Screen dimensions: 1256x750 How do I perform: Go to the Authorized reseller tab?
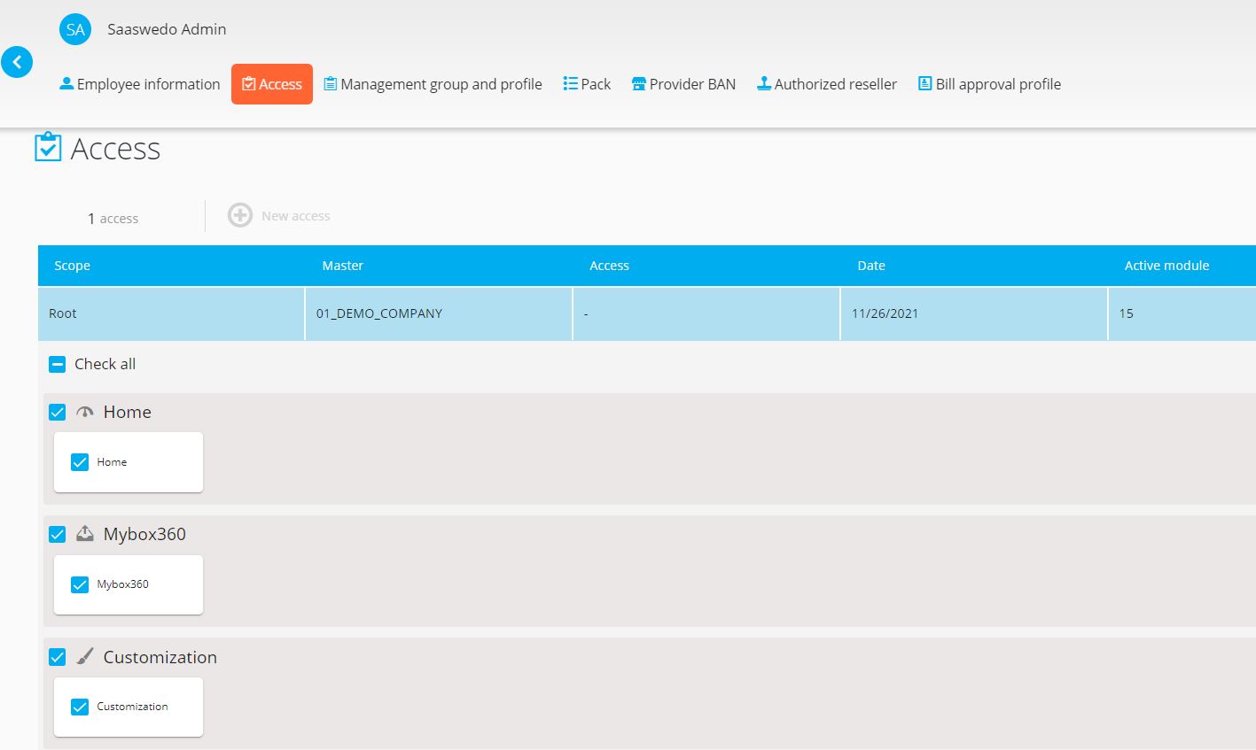point(826,84)
